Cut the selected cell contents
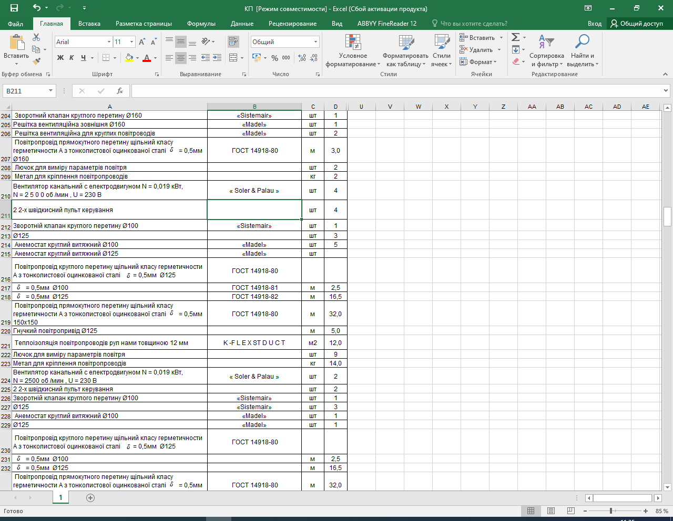Screen dimensions: 673x521 click(36, 37)
